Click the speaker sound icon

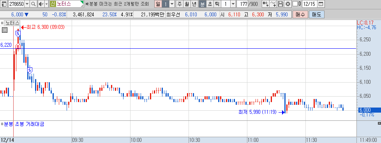click(x=40, y=4)
